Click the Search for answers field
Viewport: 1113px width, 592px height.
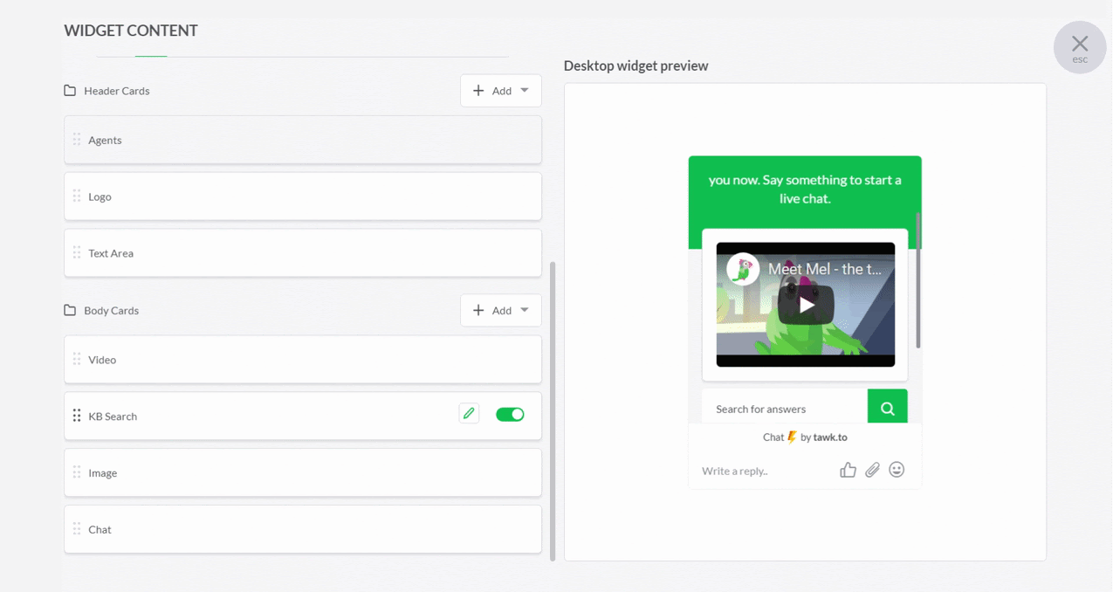coord(785,409)
